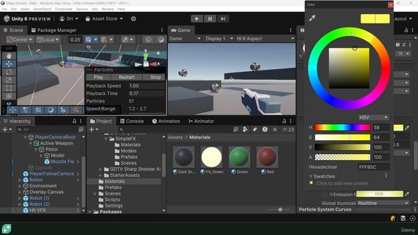Click the cache server icon in status bar
418x235 pixels.
[403, 218]
